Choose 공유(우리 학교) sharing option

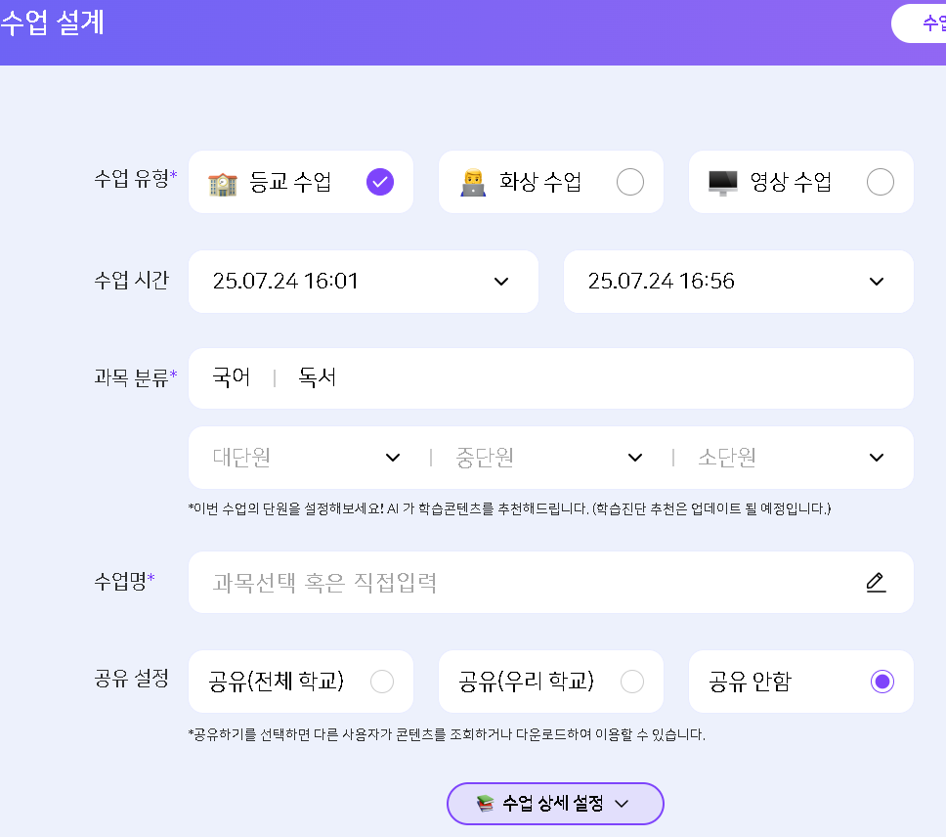(632, 682)
